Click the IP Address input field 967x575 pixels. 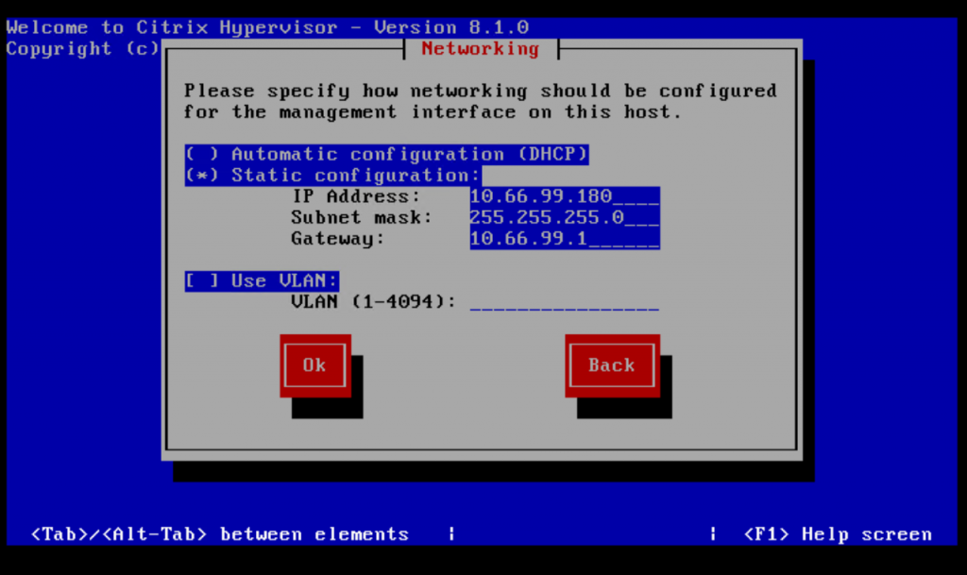point(565,196)
